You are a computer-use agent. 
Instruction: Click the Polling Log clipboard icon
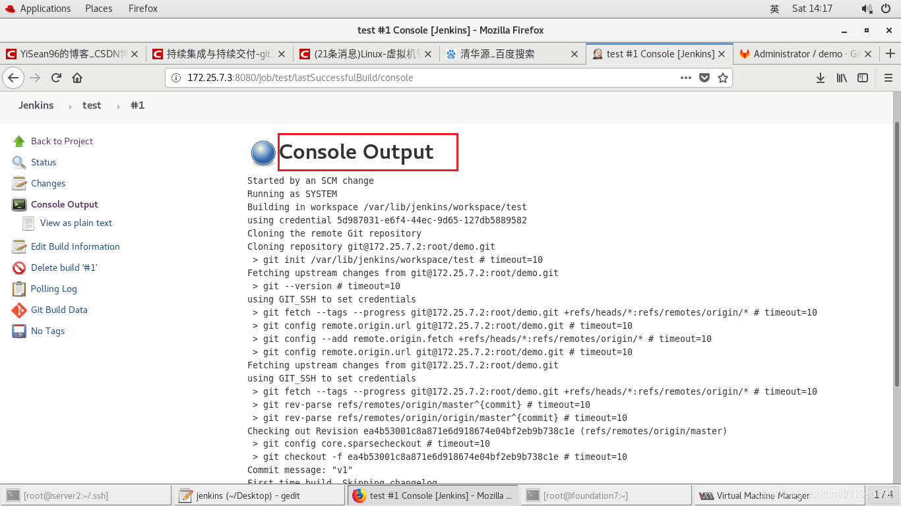point(19,289)
